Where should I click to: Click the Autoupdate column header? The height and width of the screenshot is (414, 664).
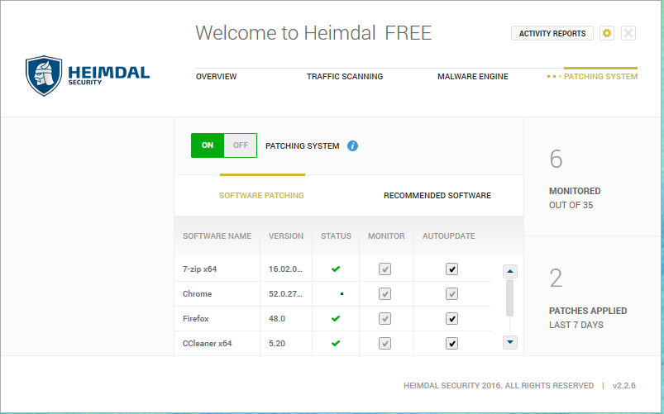tap(448, 236)
